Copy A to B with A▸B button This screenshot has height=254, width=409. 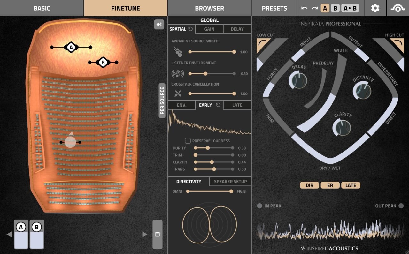(x=350, y=8)
